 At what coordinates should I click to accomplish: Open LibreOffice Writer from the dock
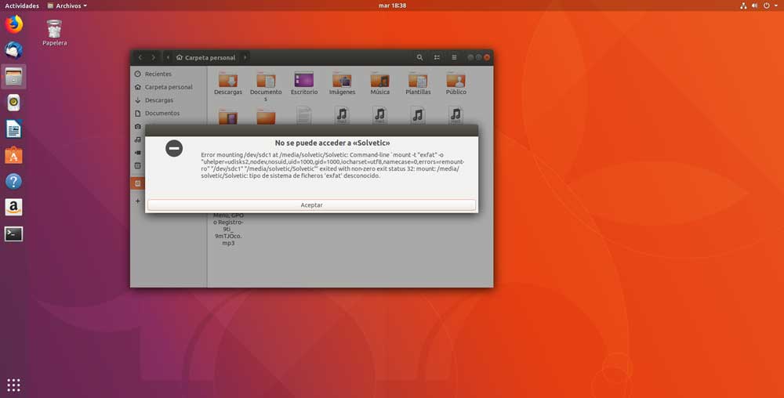tap(13, 129)
